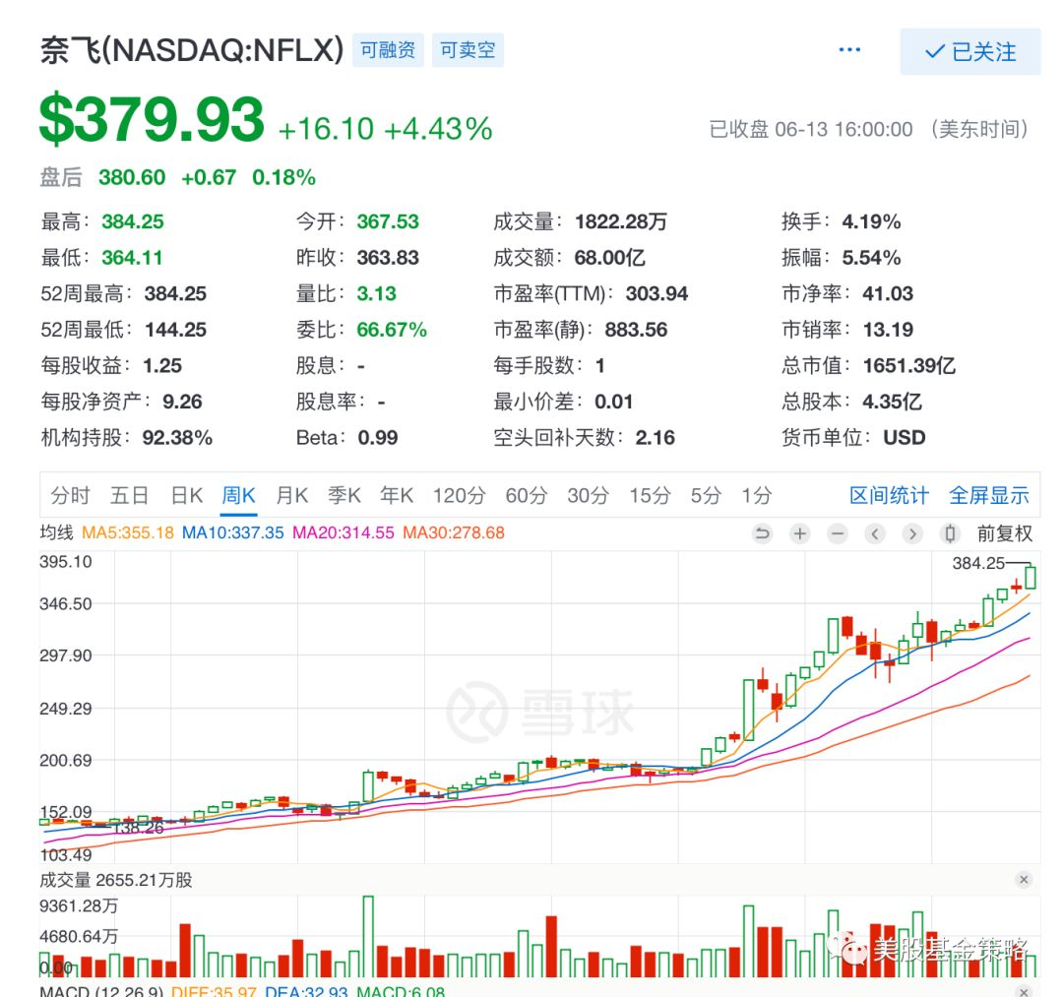This screenshot has height=997, width=1063.
Task: Click the latest weekly candle near 384.25
Action: 1031,577
